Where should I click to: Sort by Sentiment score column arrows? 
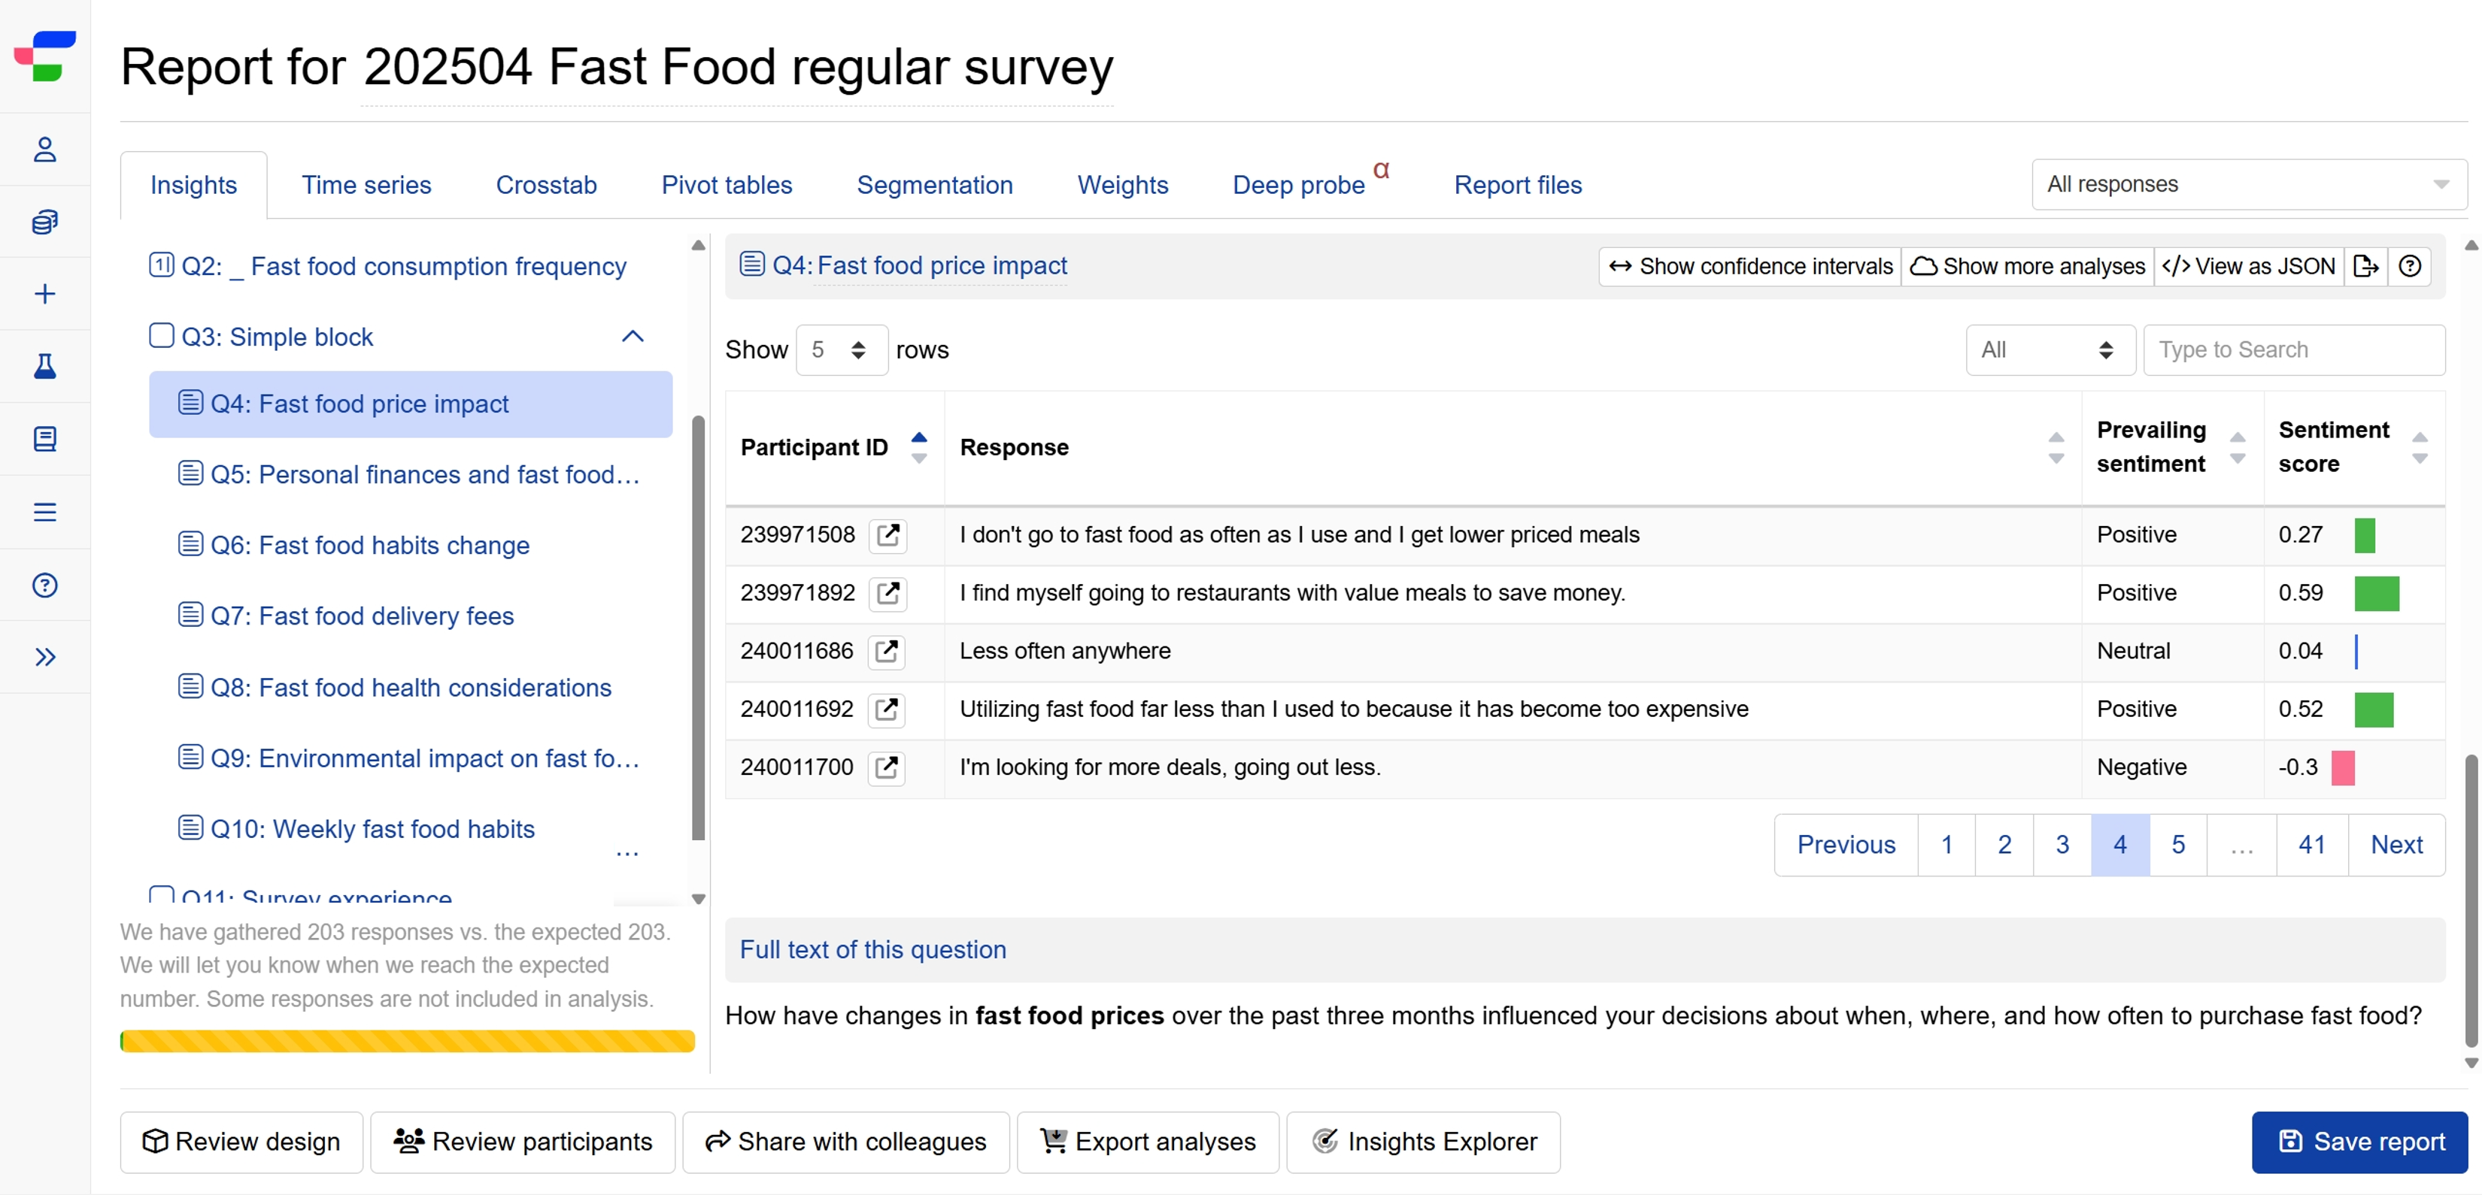[2420, 448]
